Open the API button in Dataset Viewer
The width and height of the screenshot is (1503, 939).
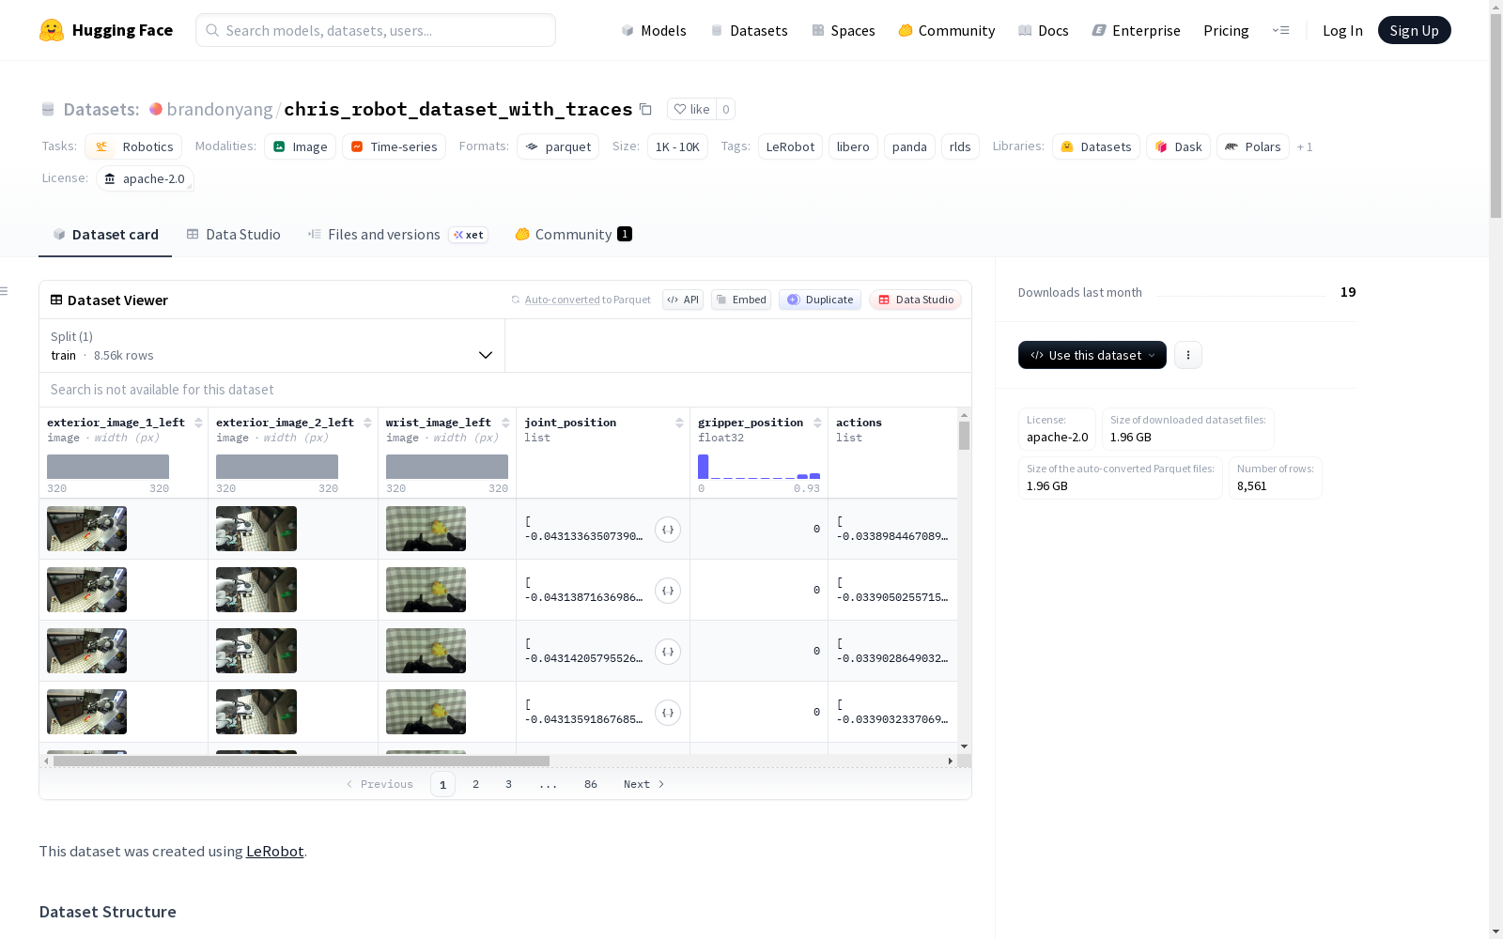pos(683,300)
